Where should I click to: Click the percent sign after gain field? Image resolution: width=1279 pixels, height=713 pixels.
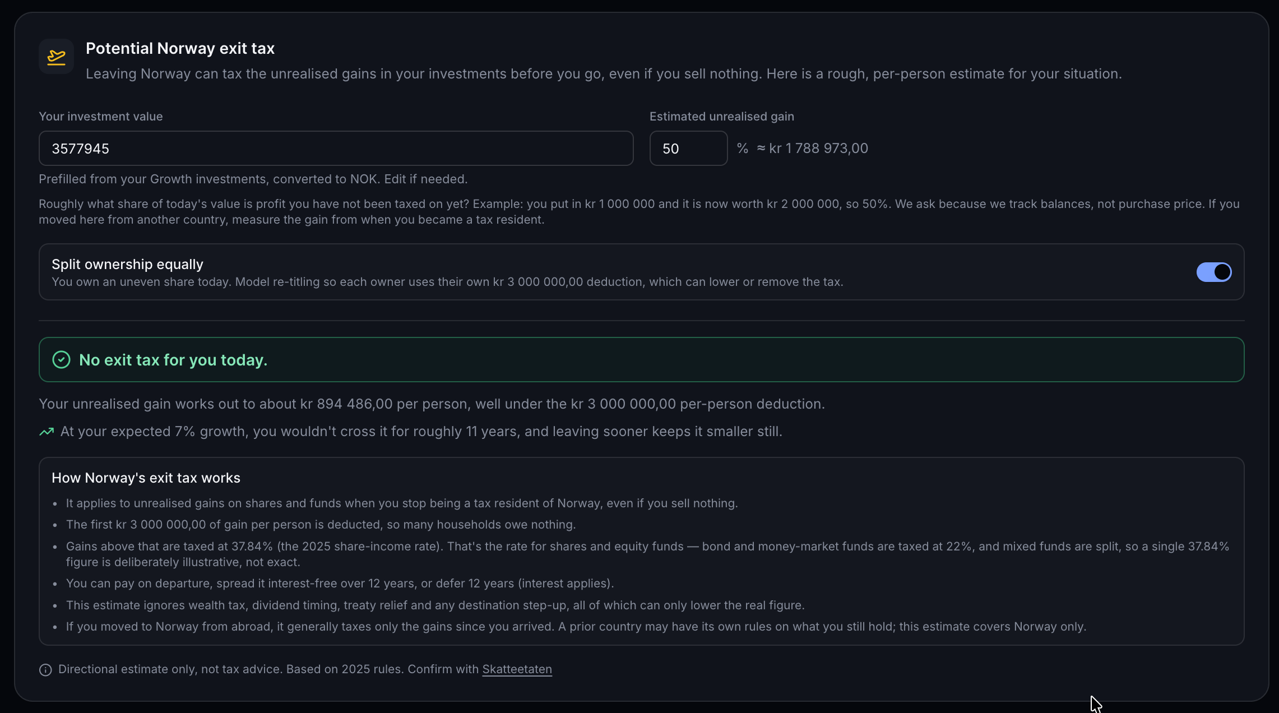(742, 149)
